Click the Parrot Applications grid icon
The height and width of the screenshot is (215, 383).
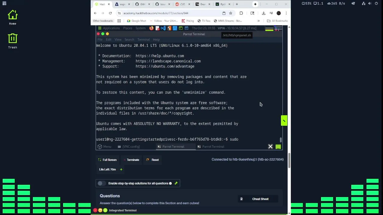pos(100,28)
